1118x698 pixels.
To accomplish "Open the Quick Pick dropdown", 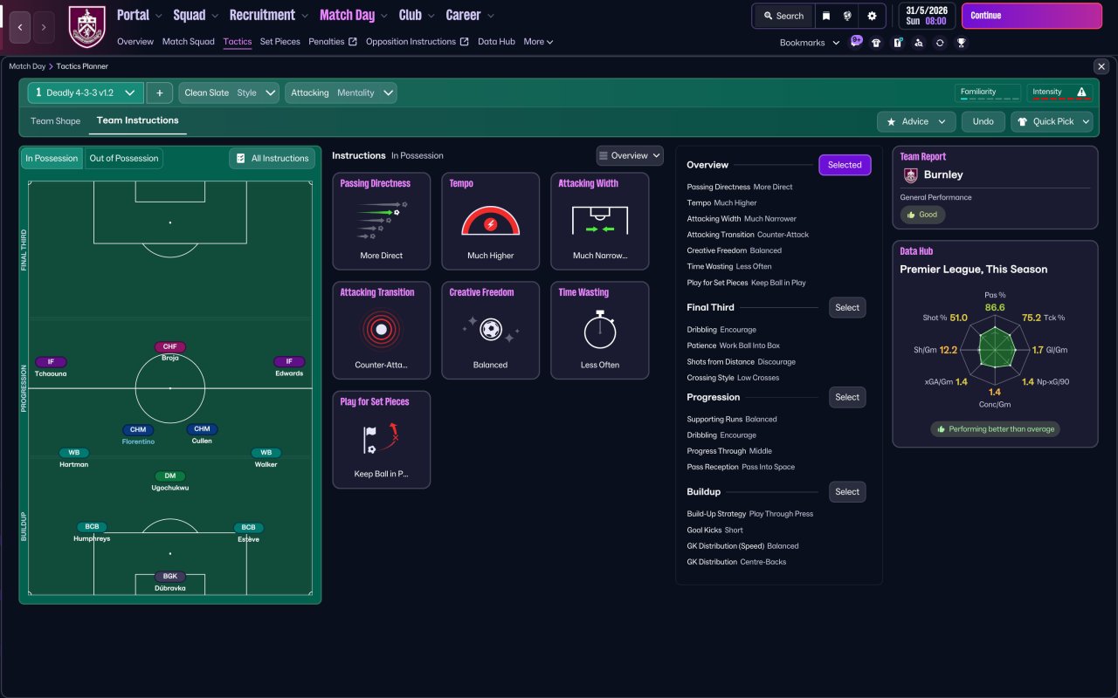I will coord(1052,121).
